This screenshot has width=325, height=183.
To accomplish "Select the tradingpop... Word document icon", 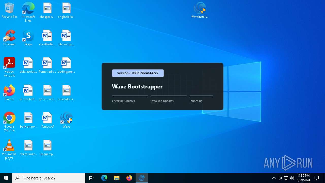I will [66, 65].
